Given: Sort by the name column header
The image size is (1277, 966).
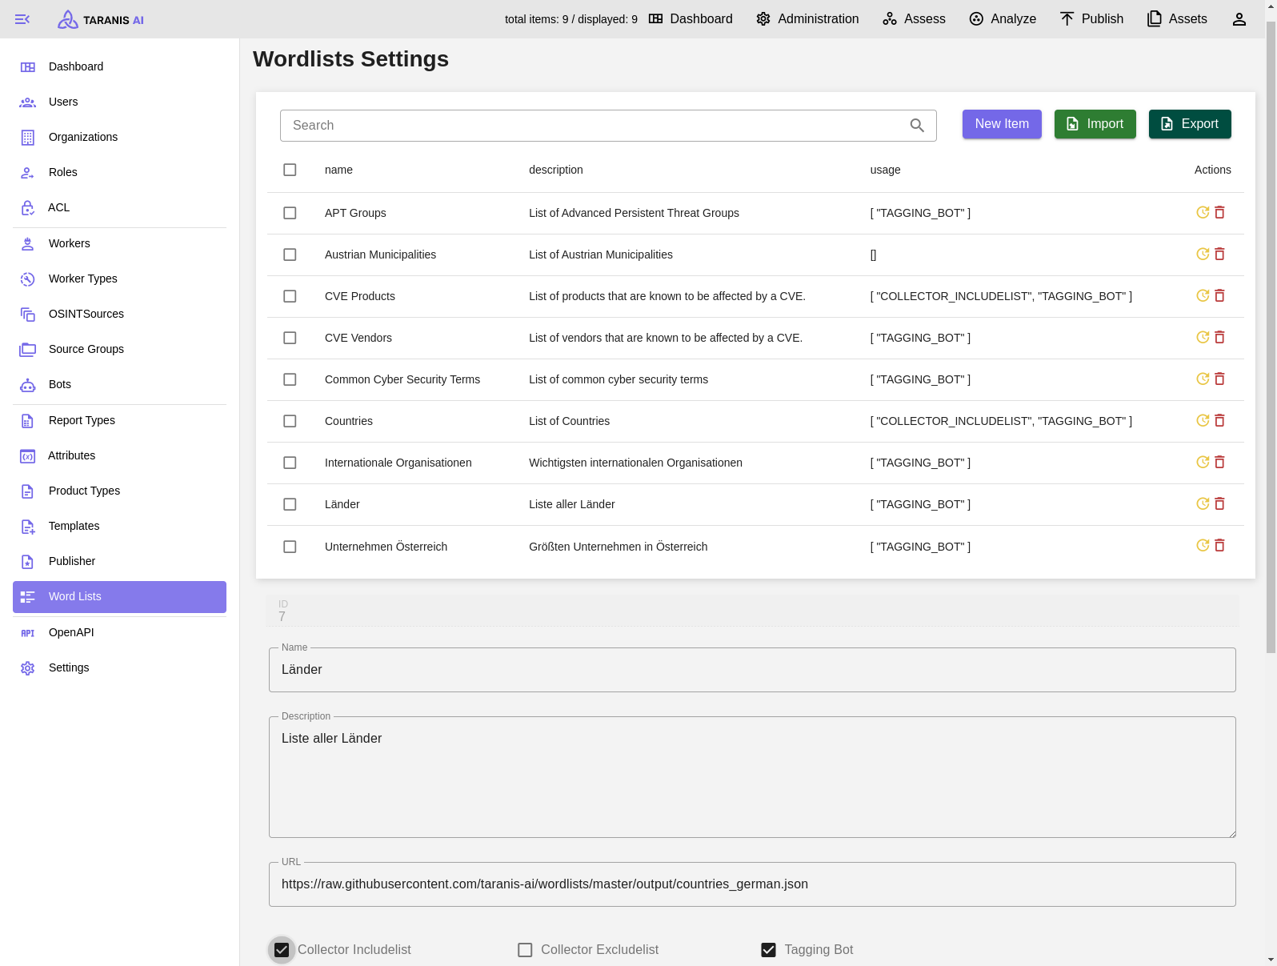Looking at the screenshot, I should coord(338,170).
